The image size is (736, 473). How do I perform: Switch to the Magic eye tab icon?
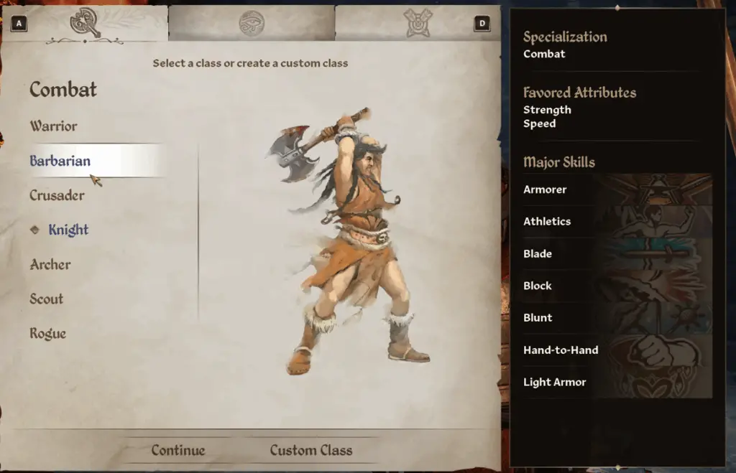coord(252,23)
